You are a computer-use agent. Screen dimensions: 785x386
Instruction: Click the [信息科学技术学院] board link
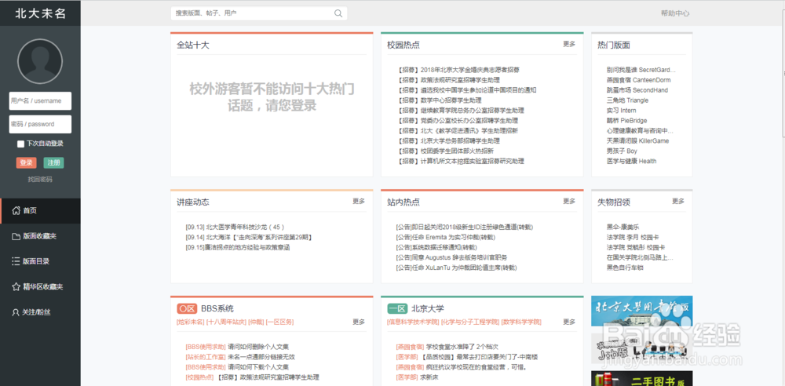(x=413, y=322)
